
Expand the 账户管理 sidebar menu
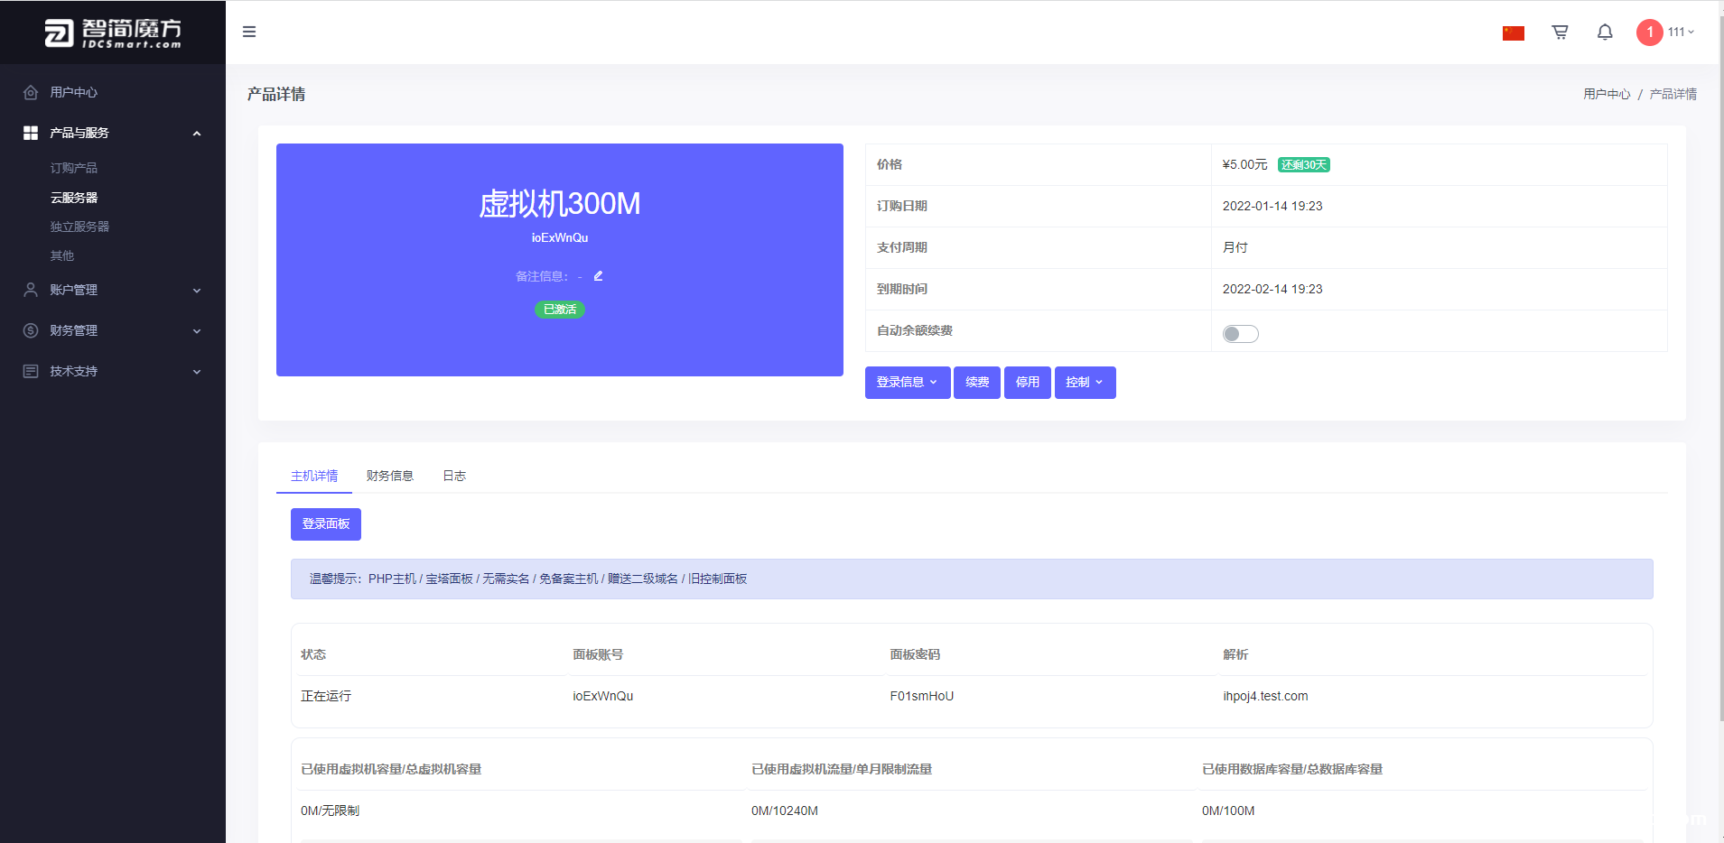pos(113,290)
